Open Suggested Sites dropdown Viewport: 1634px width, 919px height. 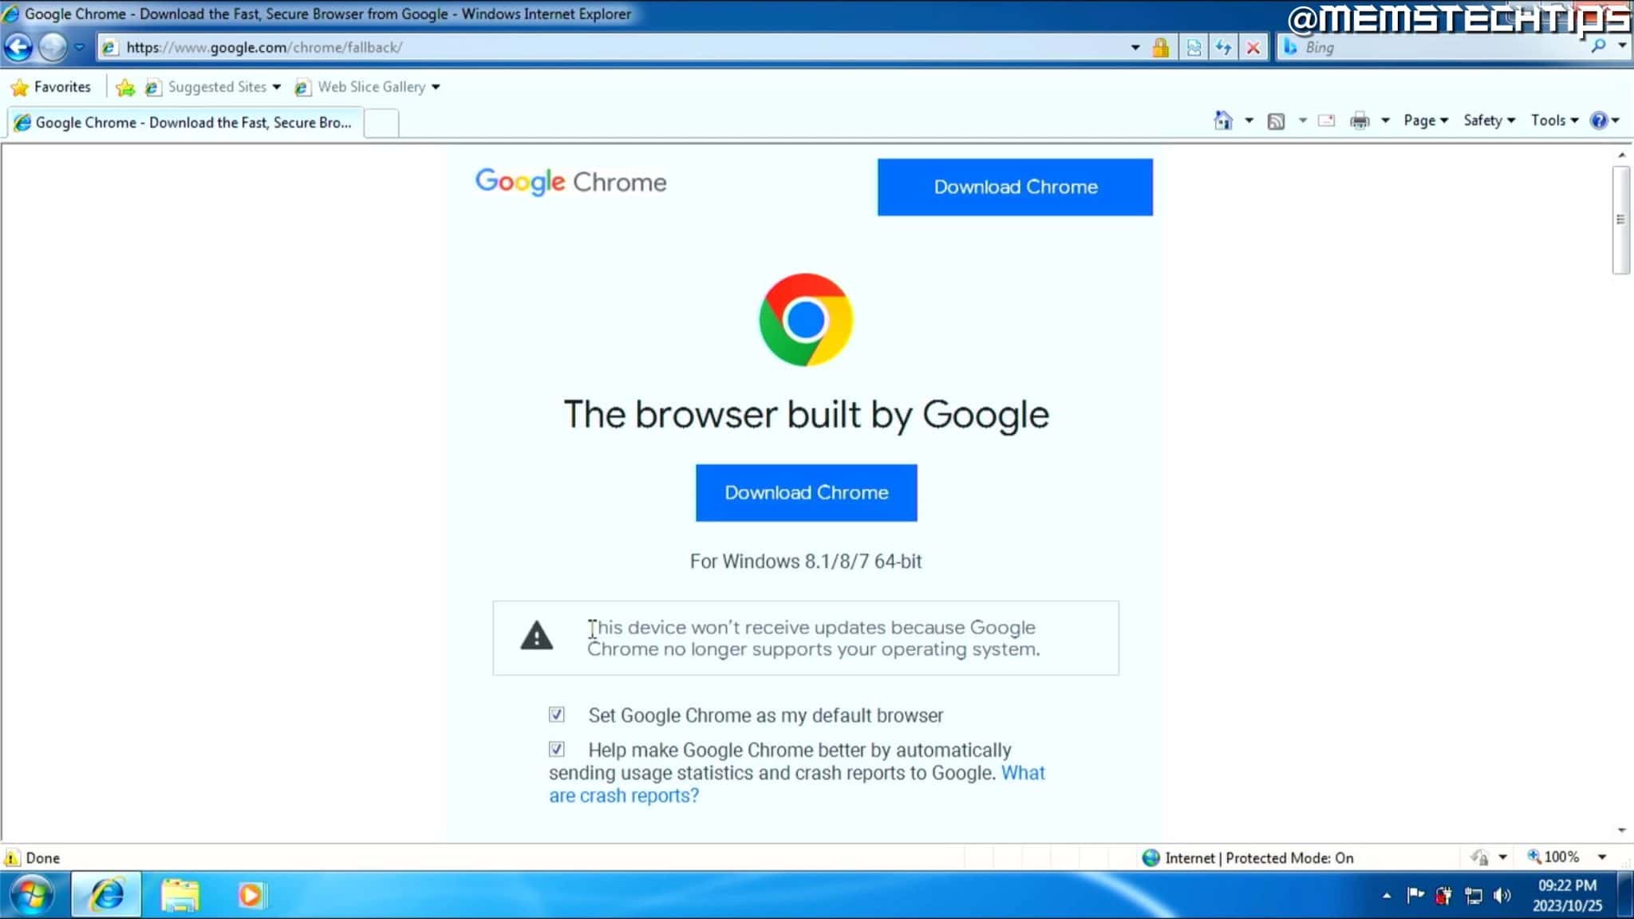213,87
